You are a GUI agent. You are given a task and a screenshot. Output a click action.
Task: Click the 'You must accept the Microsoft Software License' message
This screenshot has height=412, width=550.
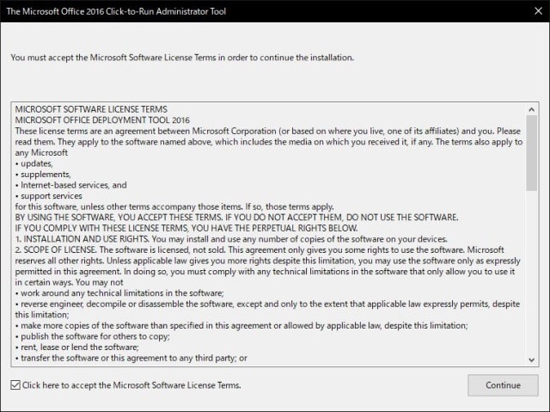pyautogui.click(x=182, y=58)
